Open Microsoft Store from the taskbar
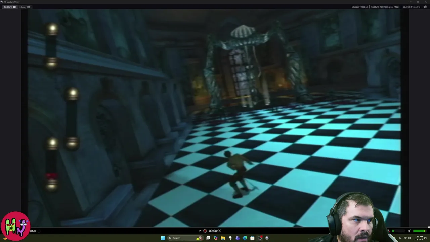The width and height of the screenshot is (430, 242). pyautogui.click(x=252, y=238)
